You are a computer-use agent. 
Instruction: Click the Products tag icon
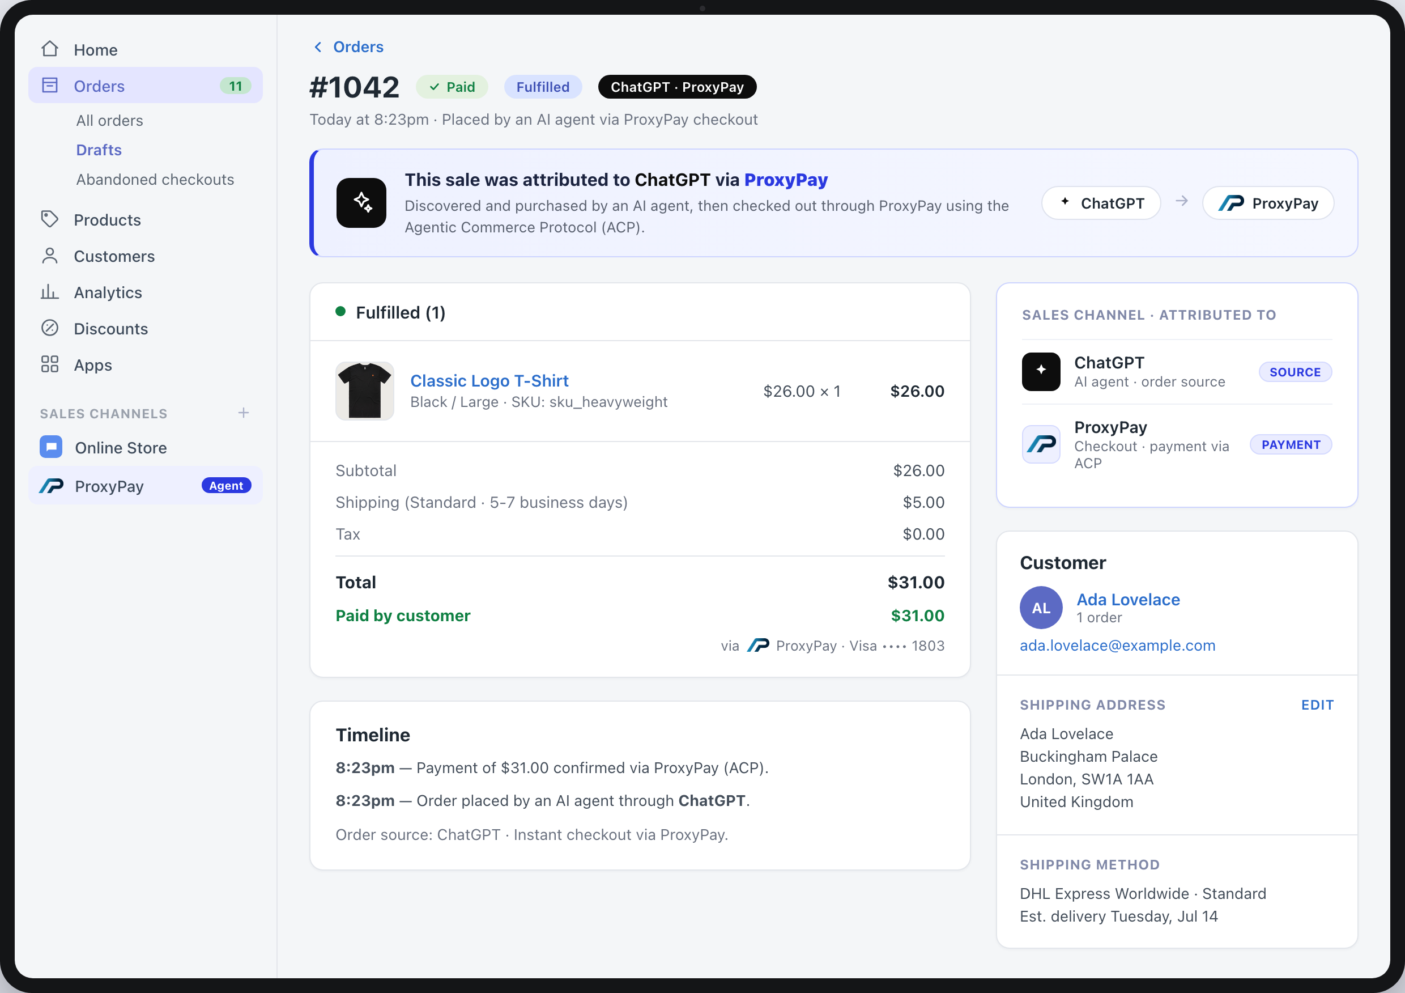click(x=49, y=219)
